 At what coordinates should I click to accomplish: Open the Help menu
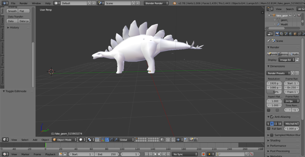click(48, 3)
